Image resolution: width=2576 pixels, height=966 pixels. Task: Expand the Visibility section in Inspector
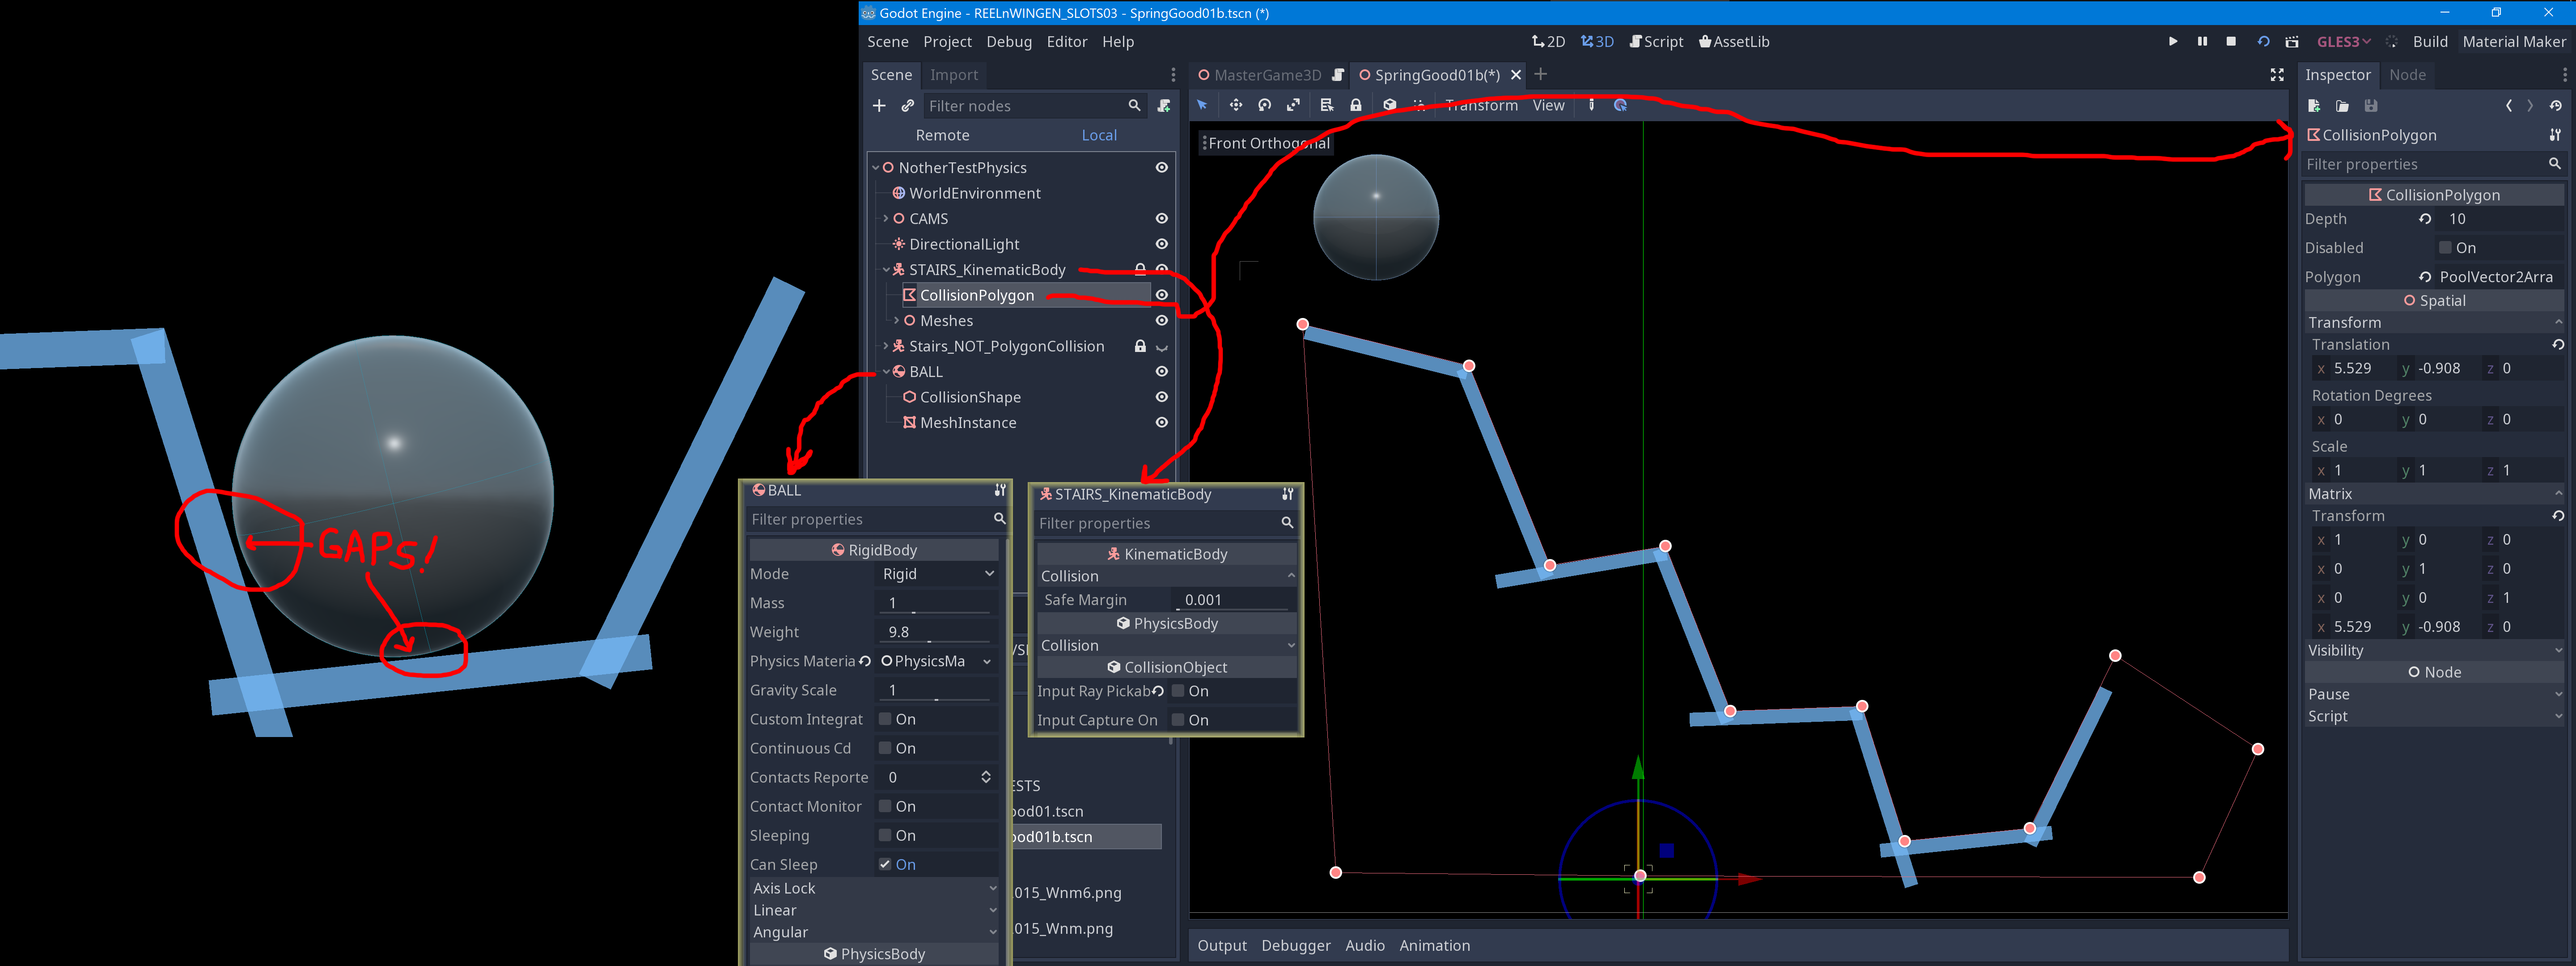click(x=2434, y=651)
